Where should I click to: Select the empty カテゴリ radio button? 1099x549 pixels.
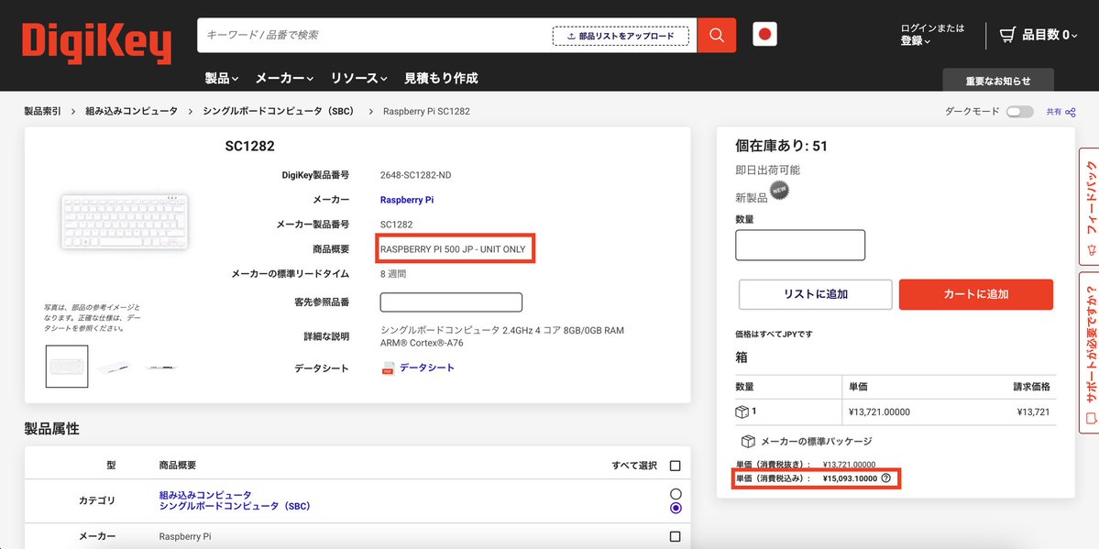tap(676, 494)
